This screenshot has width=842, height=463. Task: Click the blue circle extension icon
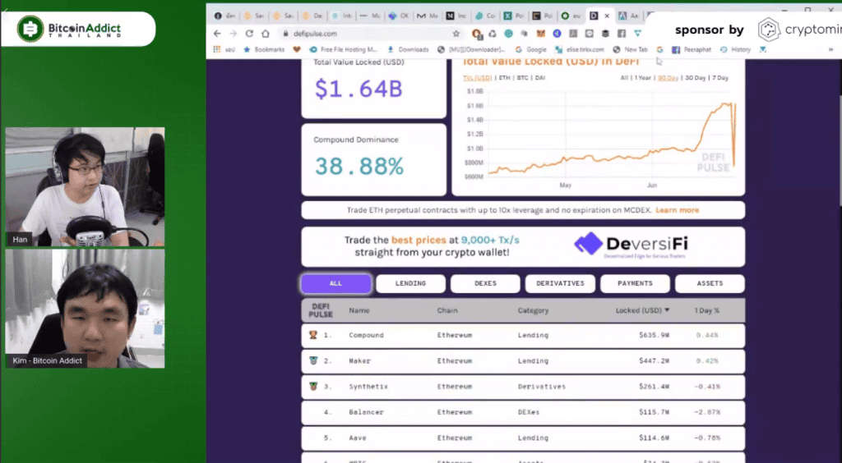557,33
